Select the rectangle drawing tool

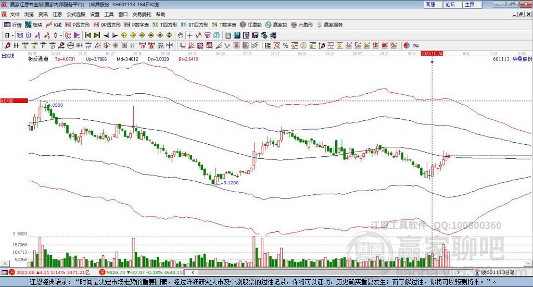pos(183,45)
